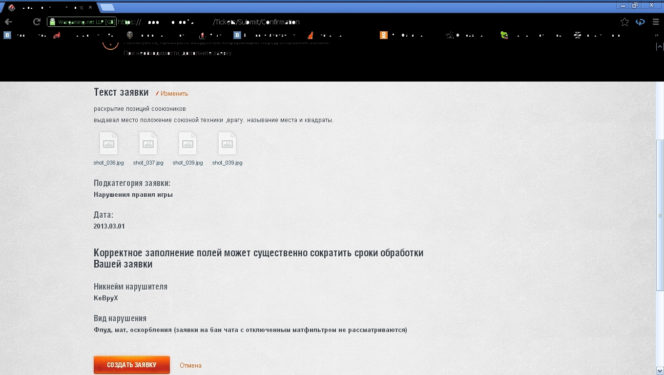The image size is (664, 375).
Task: Reload the page with the refresh icon
Action: (x=37, y=22)
